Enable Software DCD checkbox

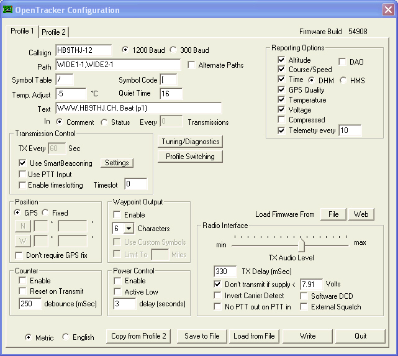click(304, 296)
